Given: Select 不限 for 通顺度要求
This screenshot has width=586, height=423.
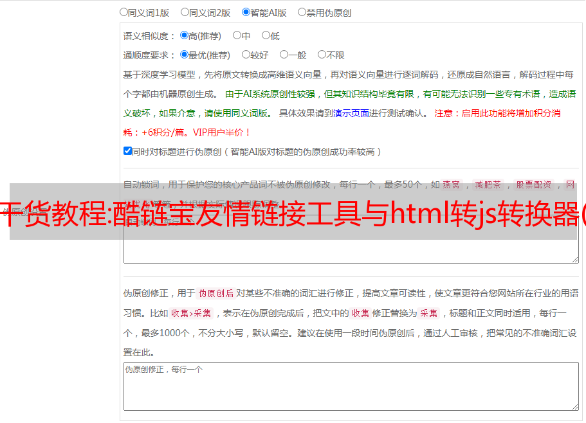Looking at the screenshot, I should 322,55.
